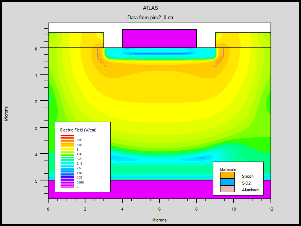301x226 pixels.
Task: Click the 1.25 value in the field legend
Action: point(79,177)
